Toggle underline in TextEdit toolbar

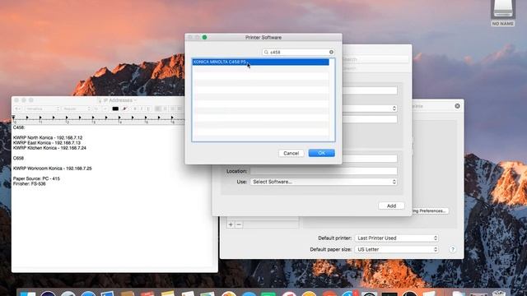click(x=148, y=109)
